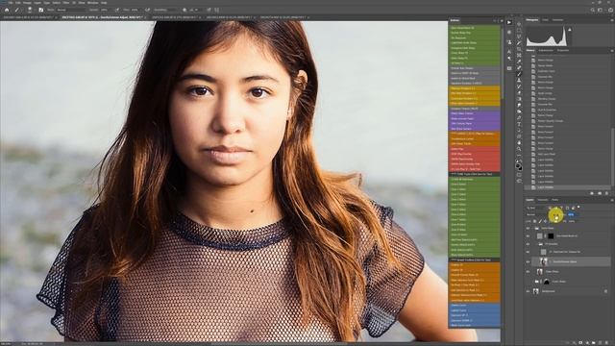This screenshot has height=346, width=615.
Task: Select the Clone Stamp tool
Action: [519, 80]
